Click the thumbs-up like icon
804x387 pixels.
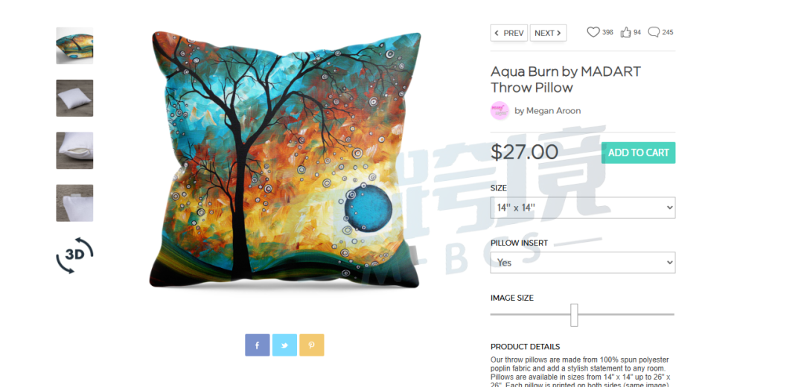tap(625, 32)
